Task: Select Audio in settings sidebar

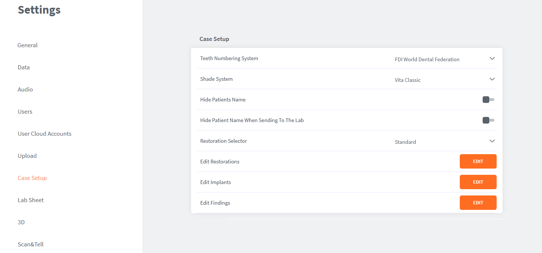Action: [25, 90]
